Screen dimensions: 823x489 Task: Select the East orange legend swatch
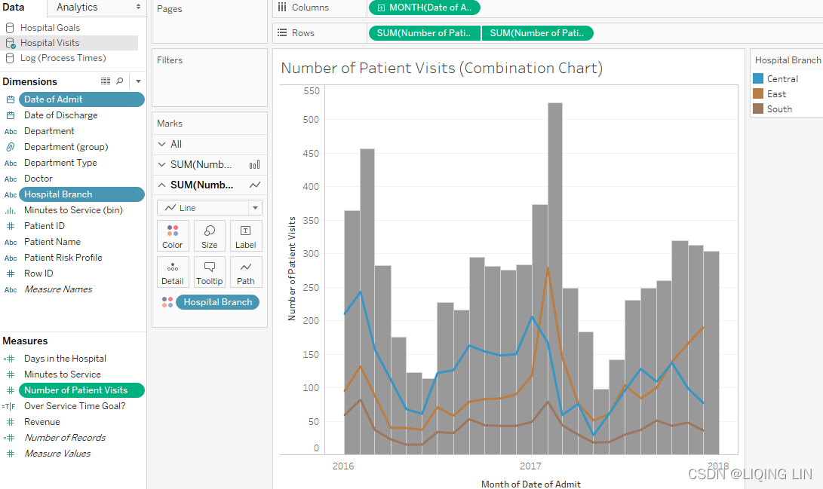pyautogui.click(x=758, y=94)
